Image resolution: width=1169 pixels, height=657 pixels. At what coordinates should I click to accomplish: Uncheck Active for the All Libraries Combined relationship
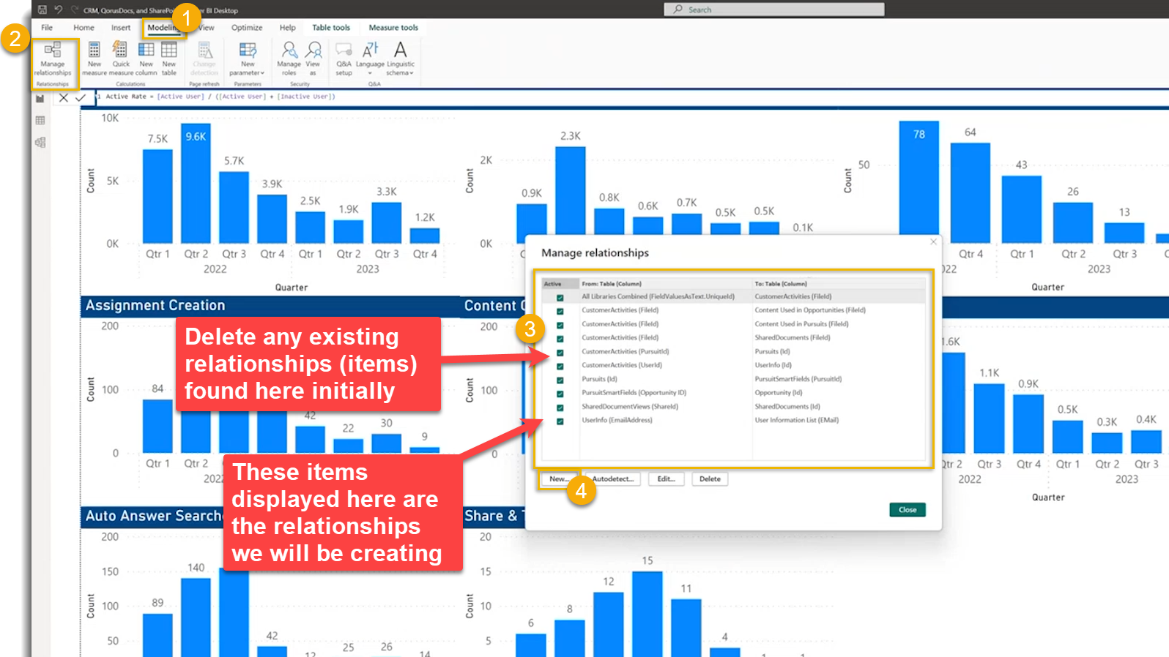(560, 298)
